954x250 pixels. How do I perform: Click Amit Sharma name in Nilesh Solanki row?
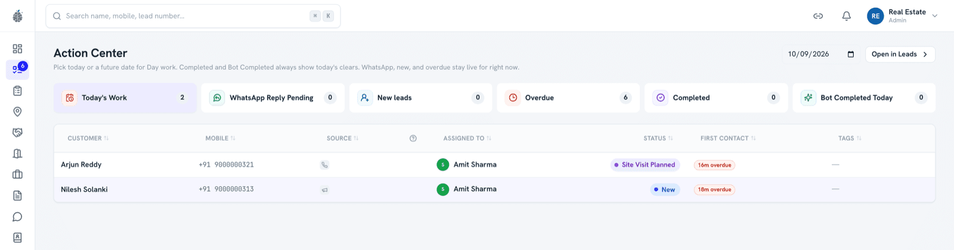475,189
